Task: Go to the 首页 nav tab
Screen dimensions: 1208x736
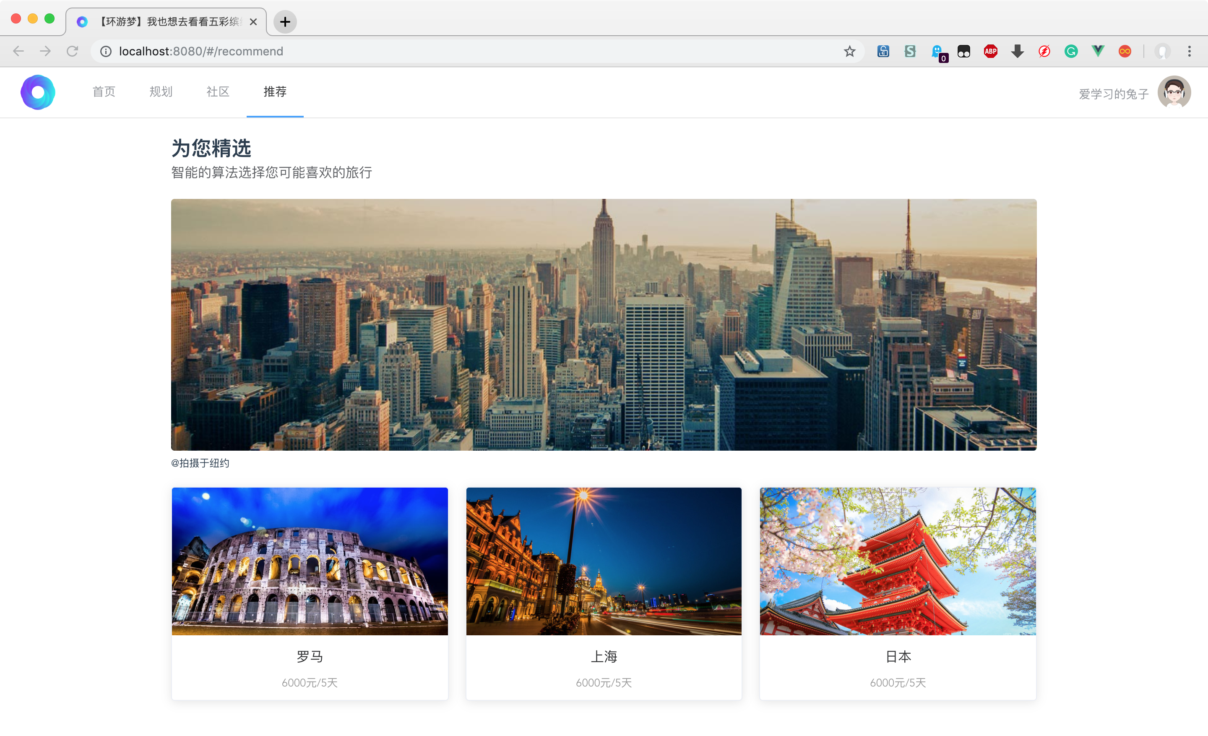Action: click(104, 92)
